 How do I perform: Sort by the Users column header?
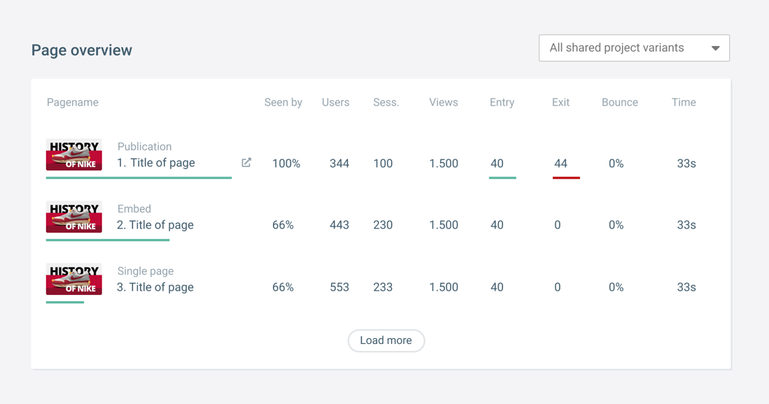(x=335, y=102)
